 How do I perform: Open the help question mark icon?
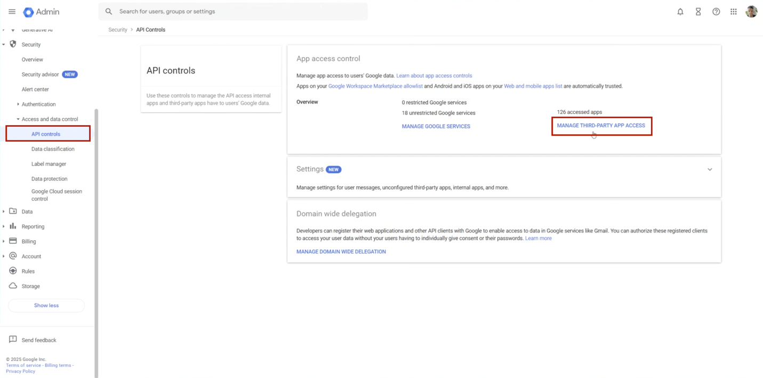coord(716,12)
